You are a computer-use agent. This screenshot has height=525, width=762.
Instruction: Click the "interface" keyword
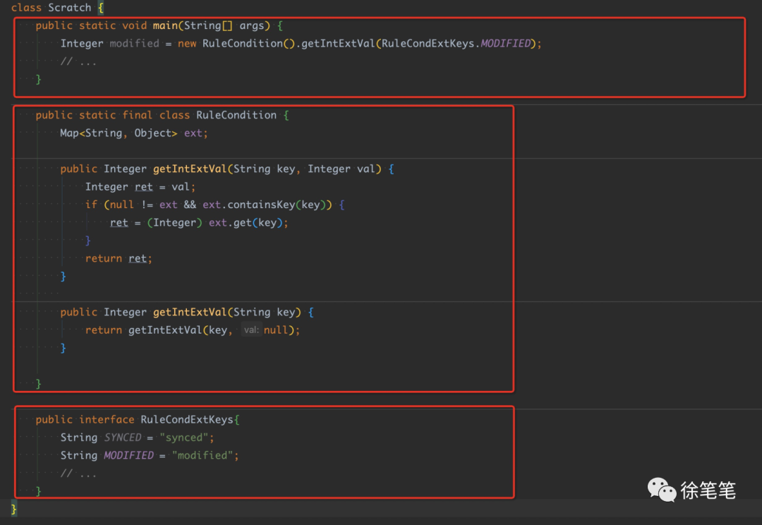point(107,420)
